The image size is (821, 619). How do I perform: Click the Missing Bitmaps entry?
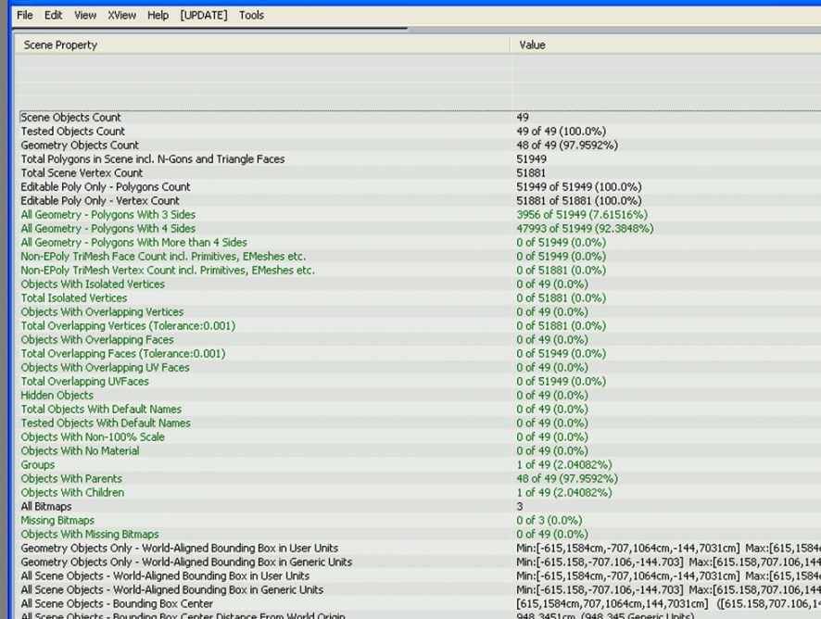57,521
